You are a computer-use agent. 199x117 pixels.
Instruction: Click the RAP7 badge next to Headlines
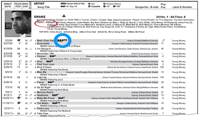click(55, 95)
